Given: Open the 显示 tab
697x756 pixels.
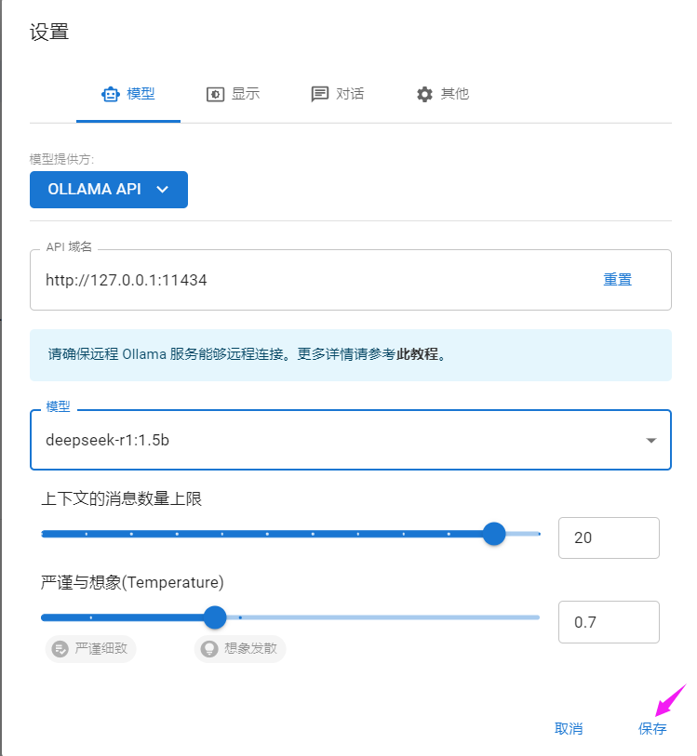Looking at the screenshot, I should coord(233,94).
